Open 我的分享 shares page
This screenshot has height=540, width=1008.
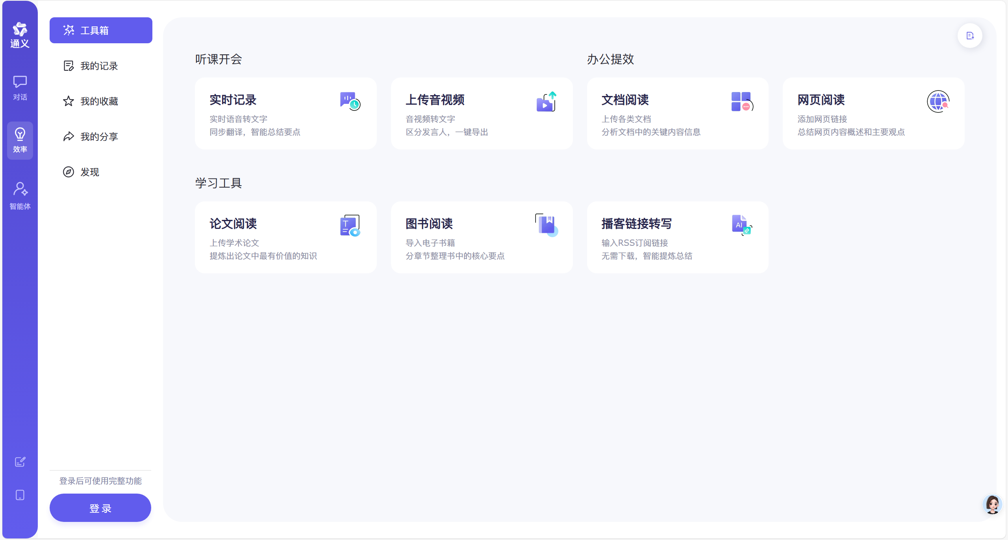coord(99,136)
